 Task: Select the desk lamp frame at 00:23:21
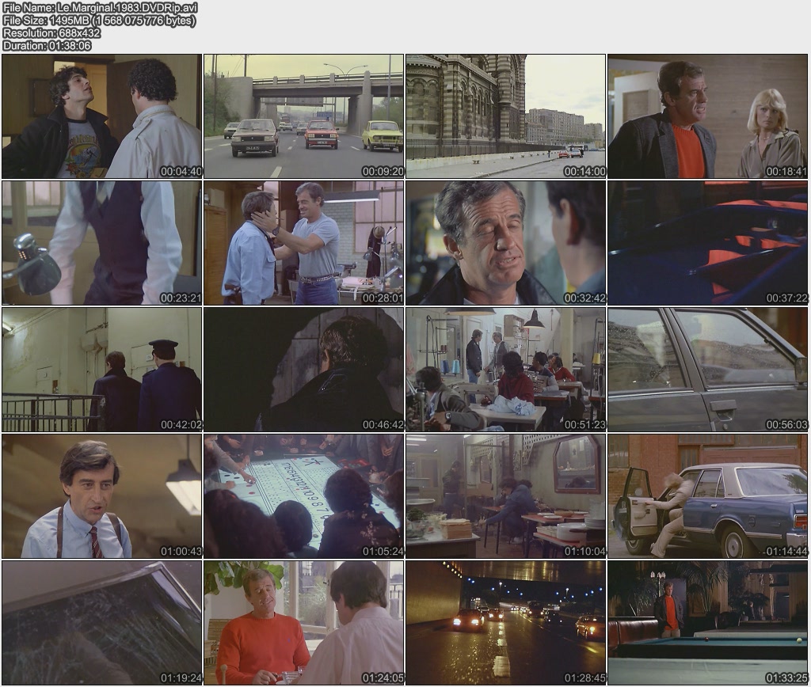tap(102, 243)
